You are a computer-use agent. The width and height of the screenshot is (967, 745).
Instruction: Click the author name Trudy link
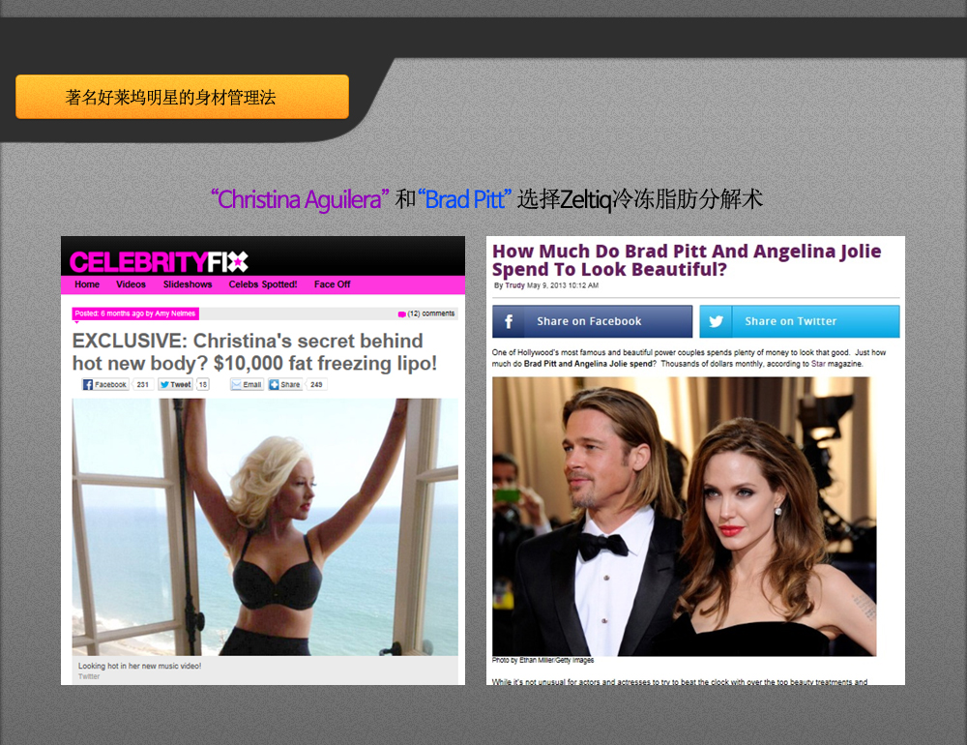[x=514, y=285]
